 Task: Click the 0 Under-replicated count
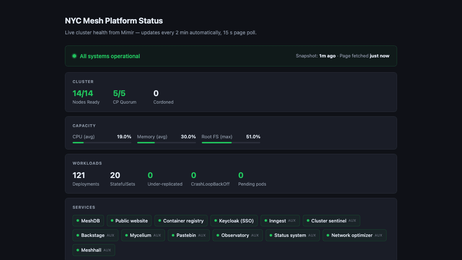150,175
